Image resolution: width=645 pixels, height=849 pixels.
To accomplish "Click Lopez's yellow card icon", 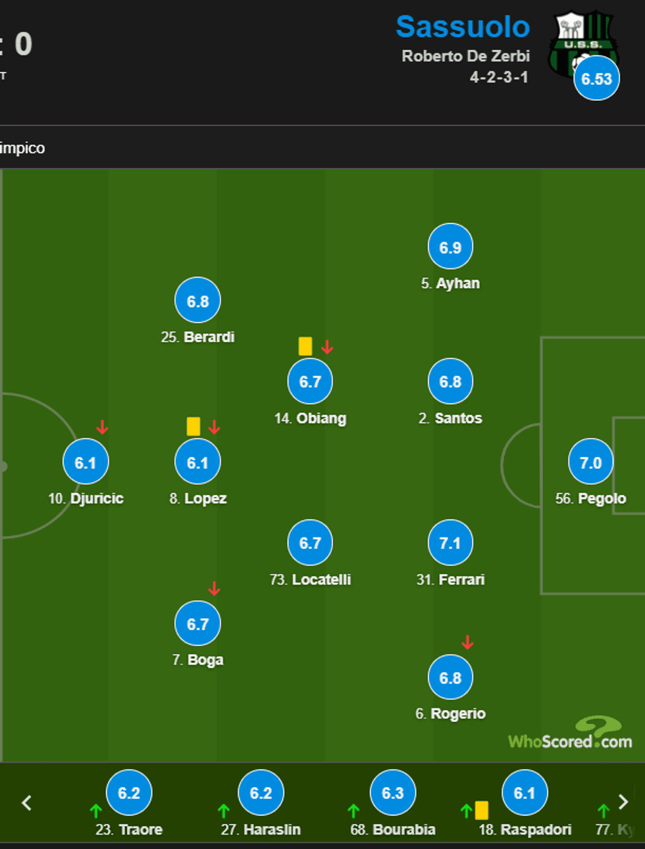I will 193,427.
